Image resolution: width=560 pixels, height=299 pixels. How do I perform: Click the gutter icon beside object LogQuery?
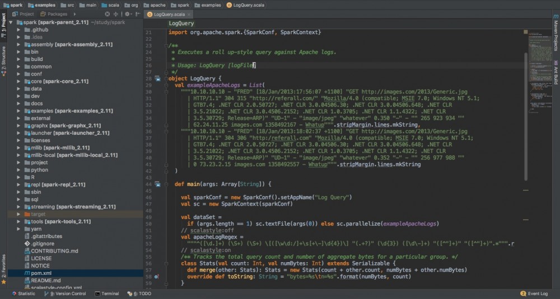[x=157, y=78]
